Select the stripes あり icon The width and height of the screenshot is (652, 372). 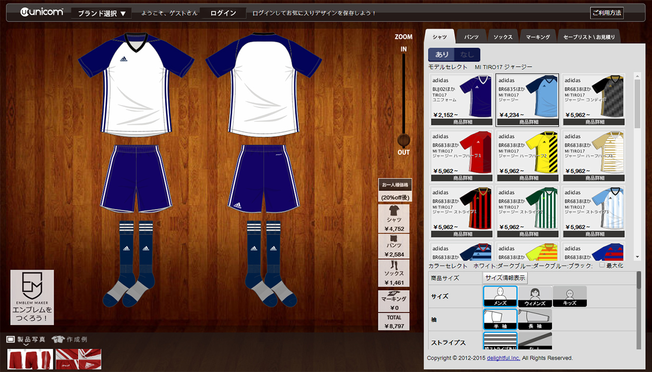(x=500, y=341)
